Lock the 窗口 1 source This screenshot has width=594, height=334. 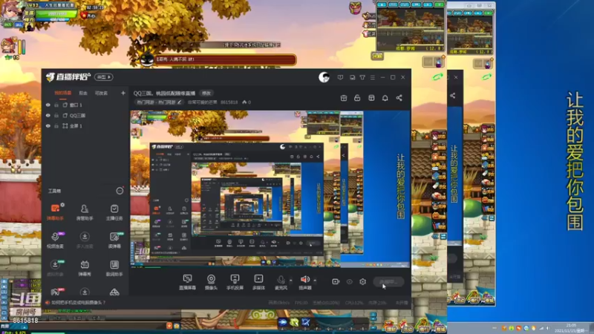pyautogui.click(x=56, y=105)
